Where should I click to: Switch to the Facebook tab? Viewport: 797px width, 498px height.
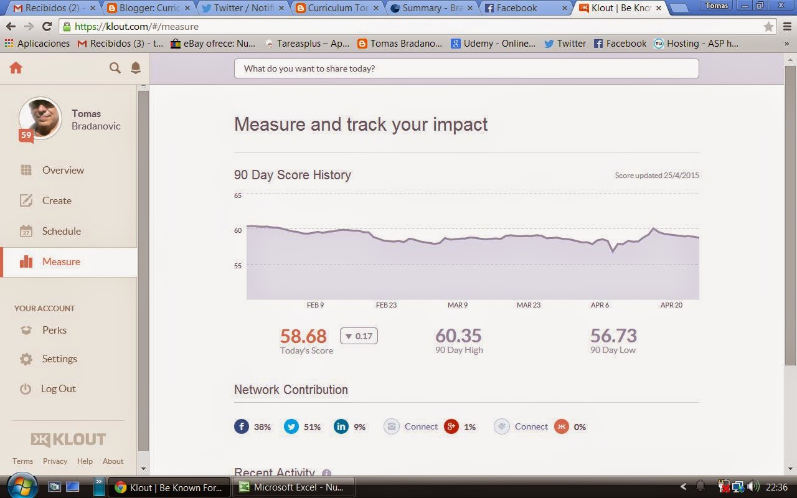tap(527, 8)
